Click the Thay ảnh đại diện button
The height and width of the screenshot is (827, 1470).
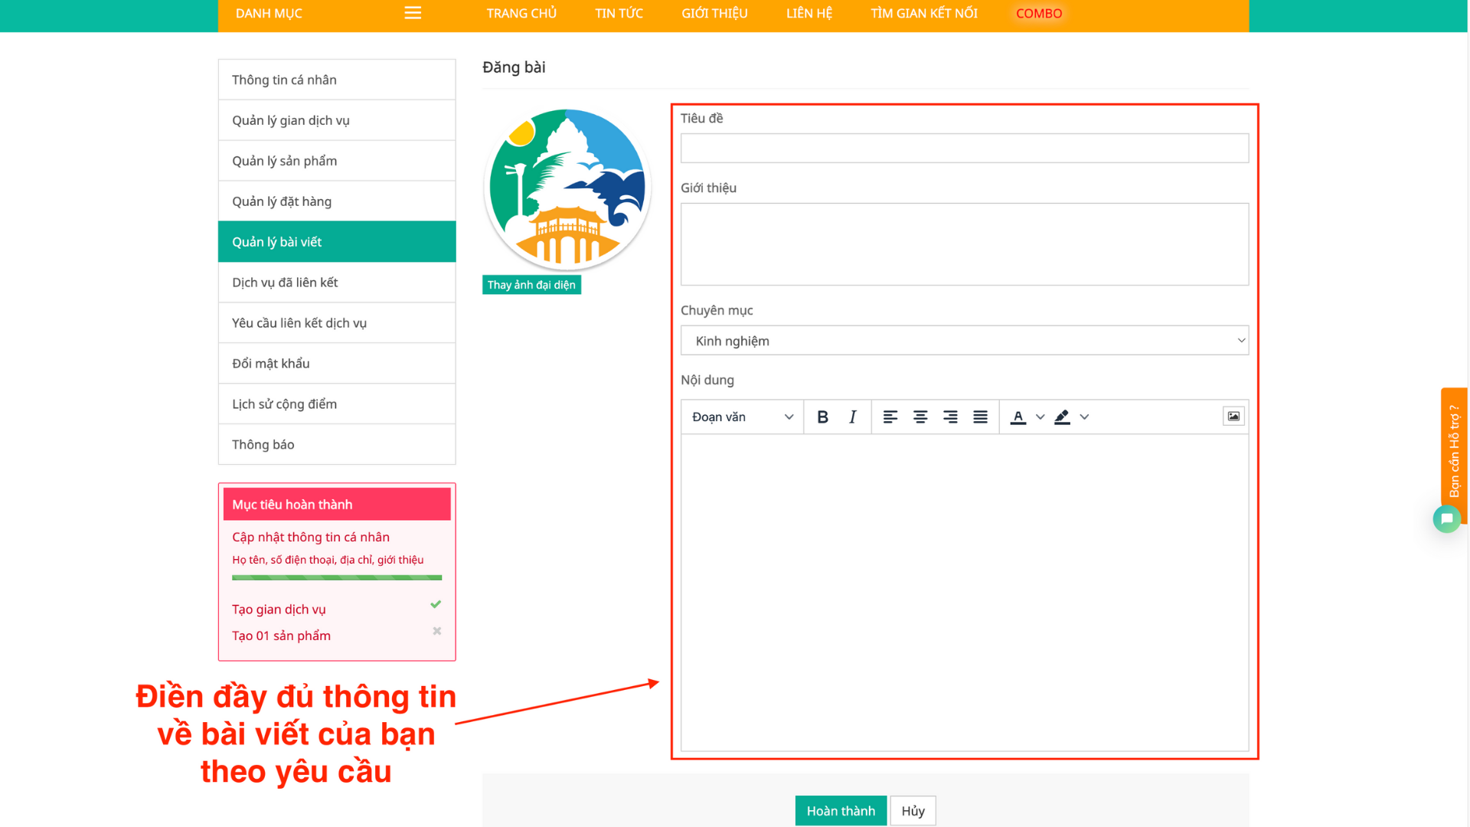click(x=531, y=285)
